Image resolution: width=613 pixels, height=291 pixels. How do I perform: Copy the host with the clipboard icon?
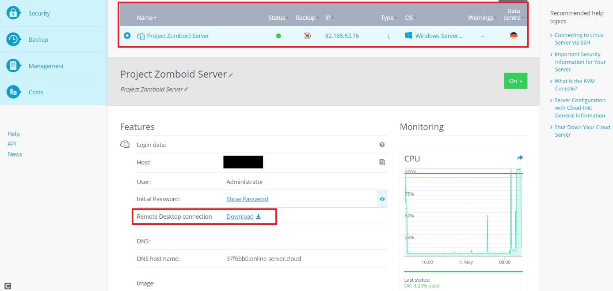[x=382, y=162]
